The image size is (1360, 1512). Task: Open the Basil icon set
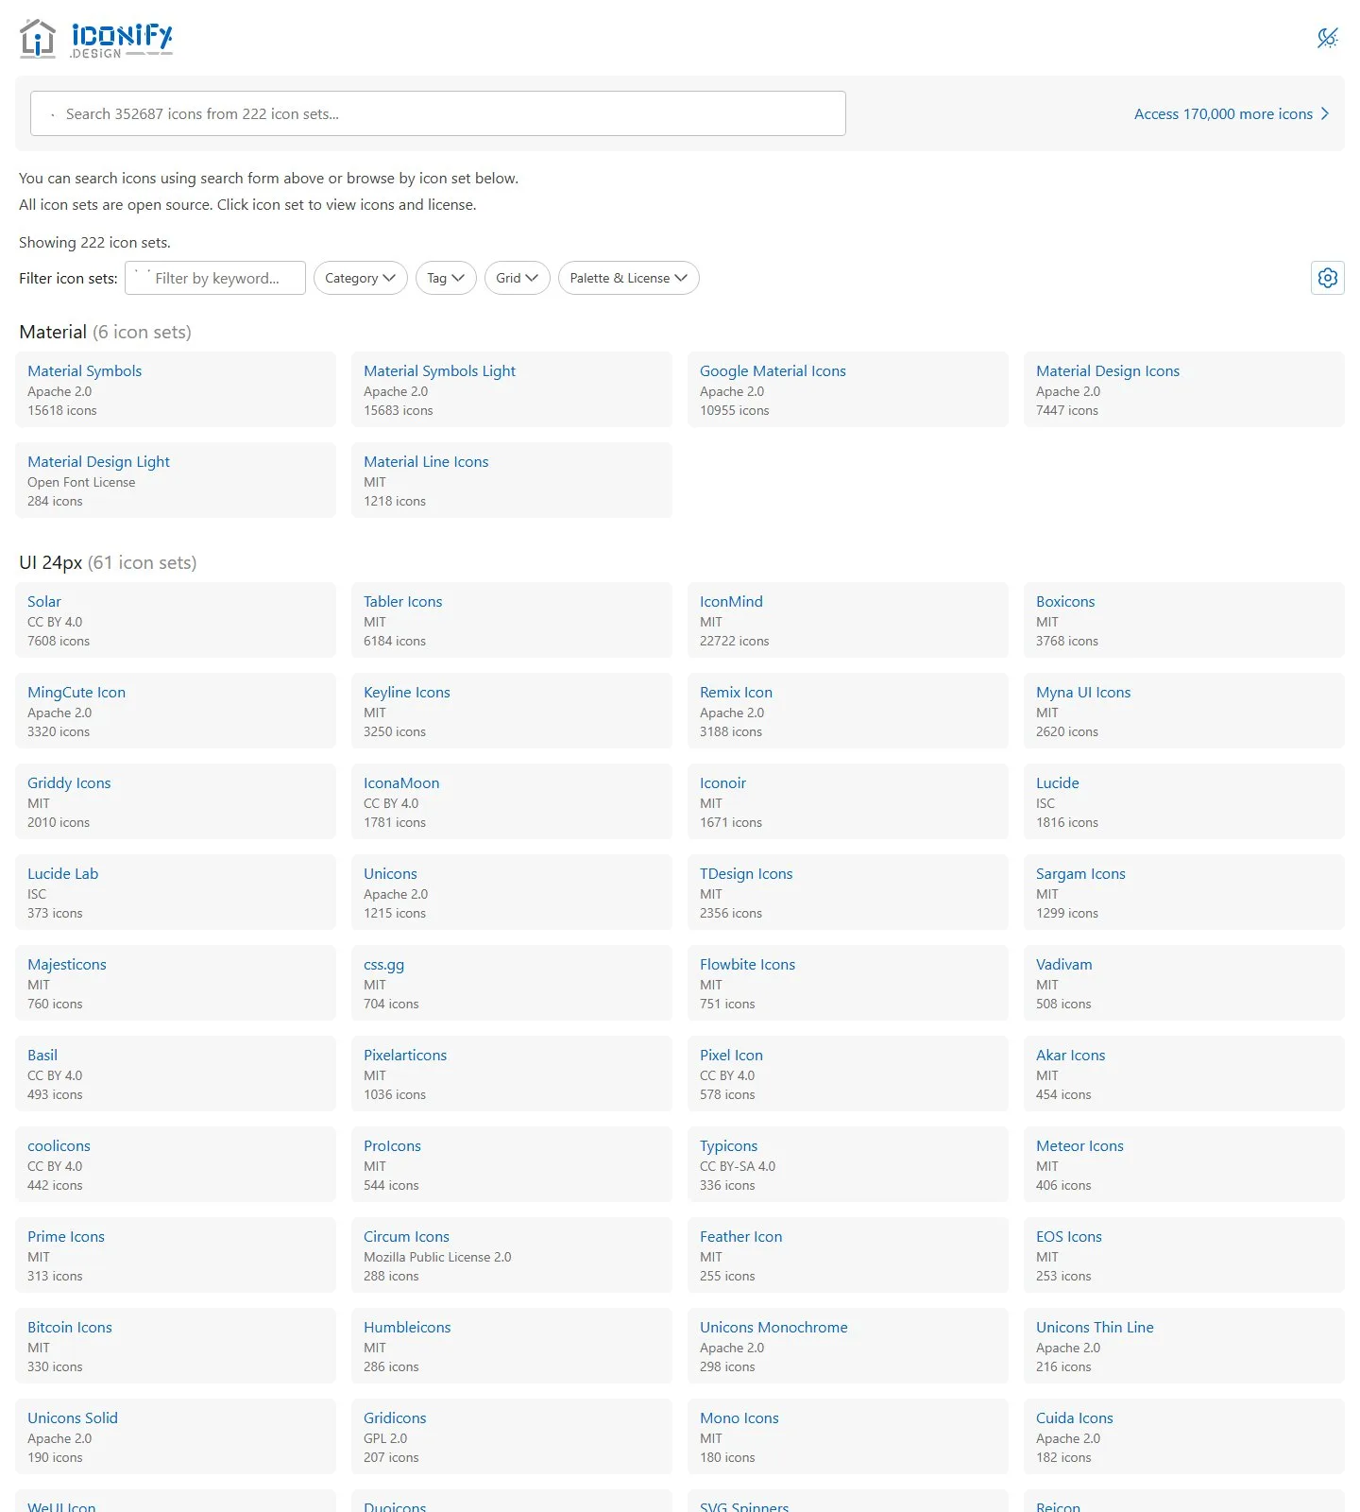click(176, 1074)
